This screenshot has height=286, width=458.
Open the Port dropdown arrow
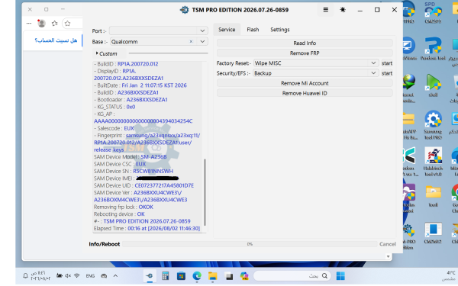(202, 31)
